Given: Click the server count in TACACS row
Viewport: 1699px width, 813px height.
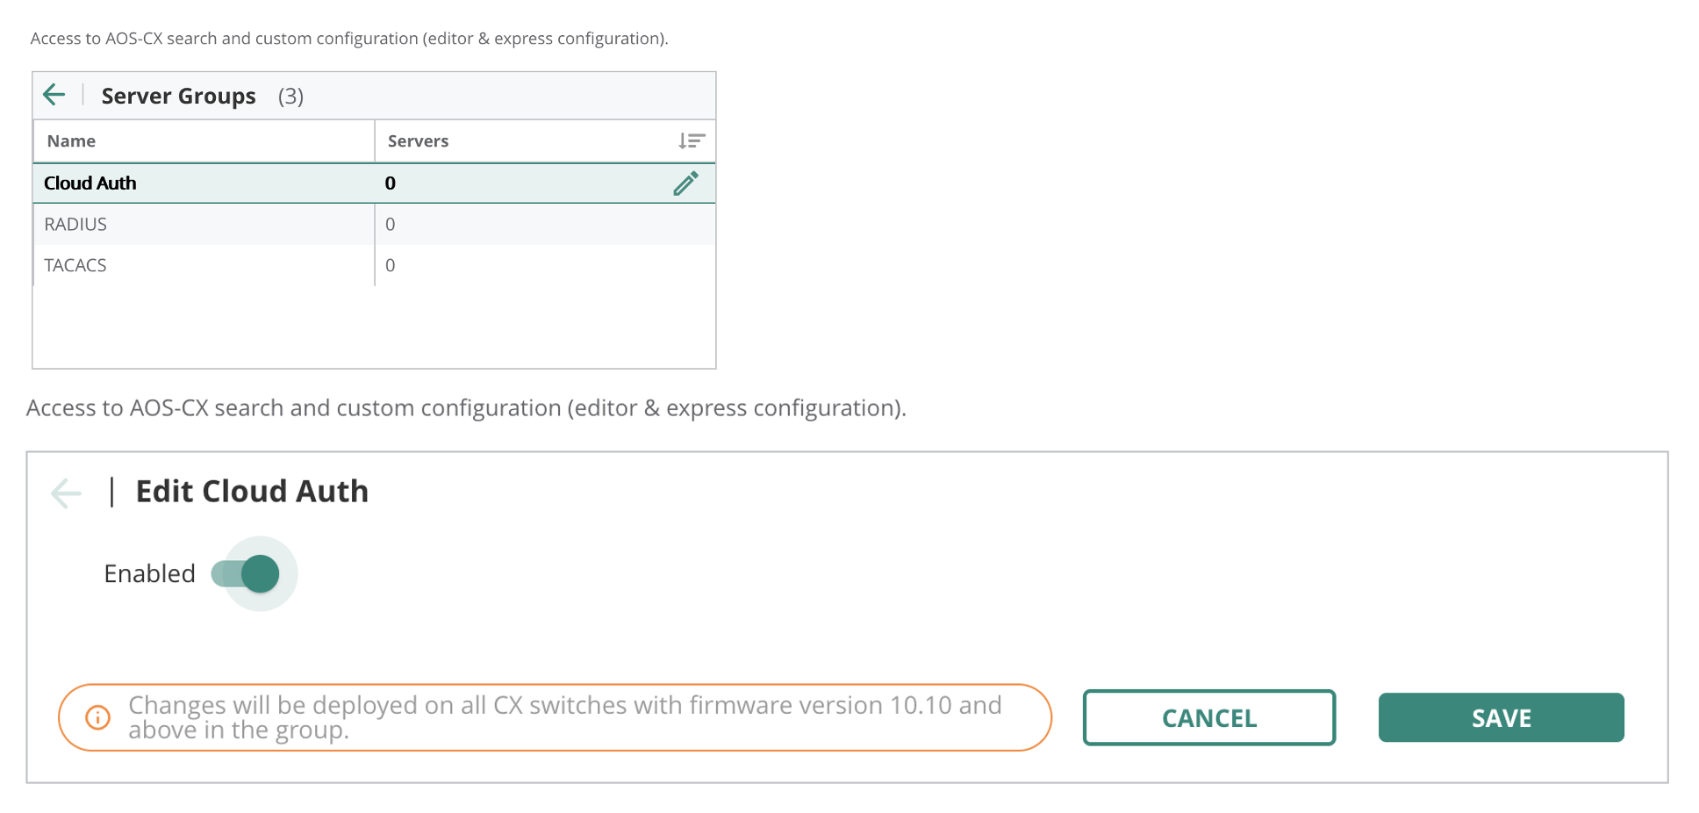Looking at the screenshot, I should point(391,265).
